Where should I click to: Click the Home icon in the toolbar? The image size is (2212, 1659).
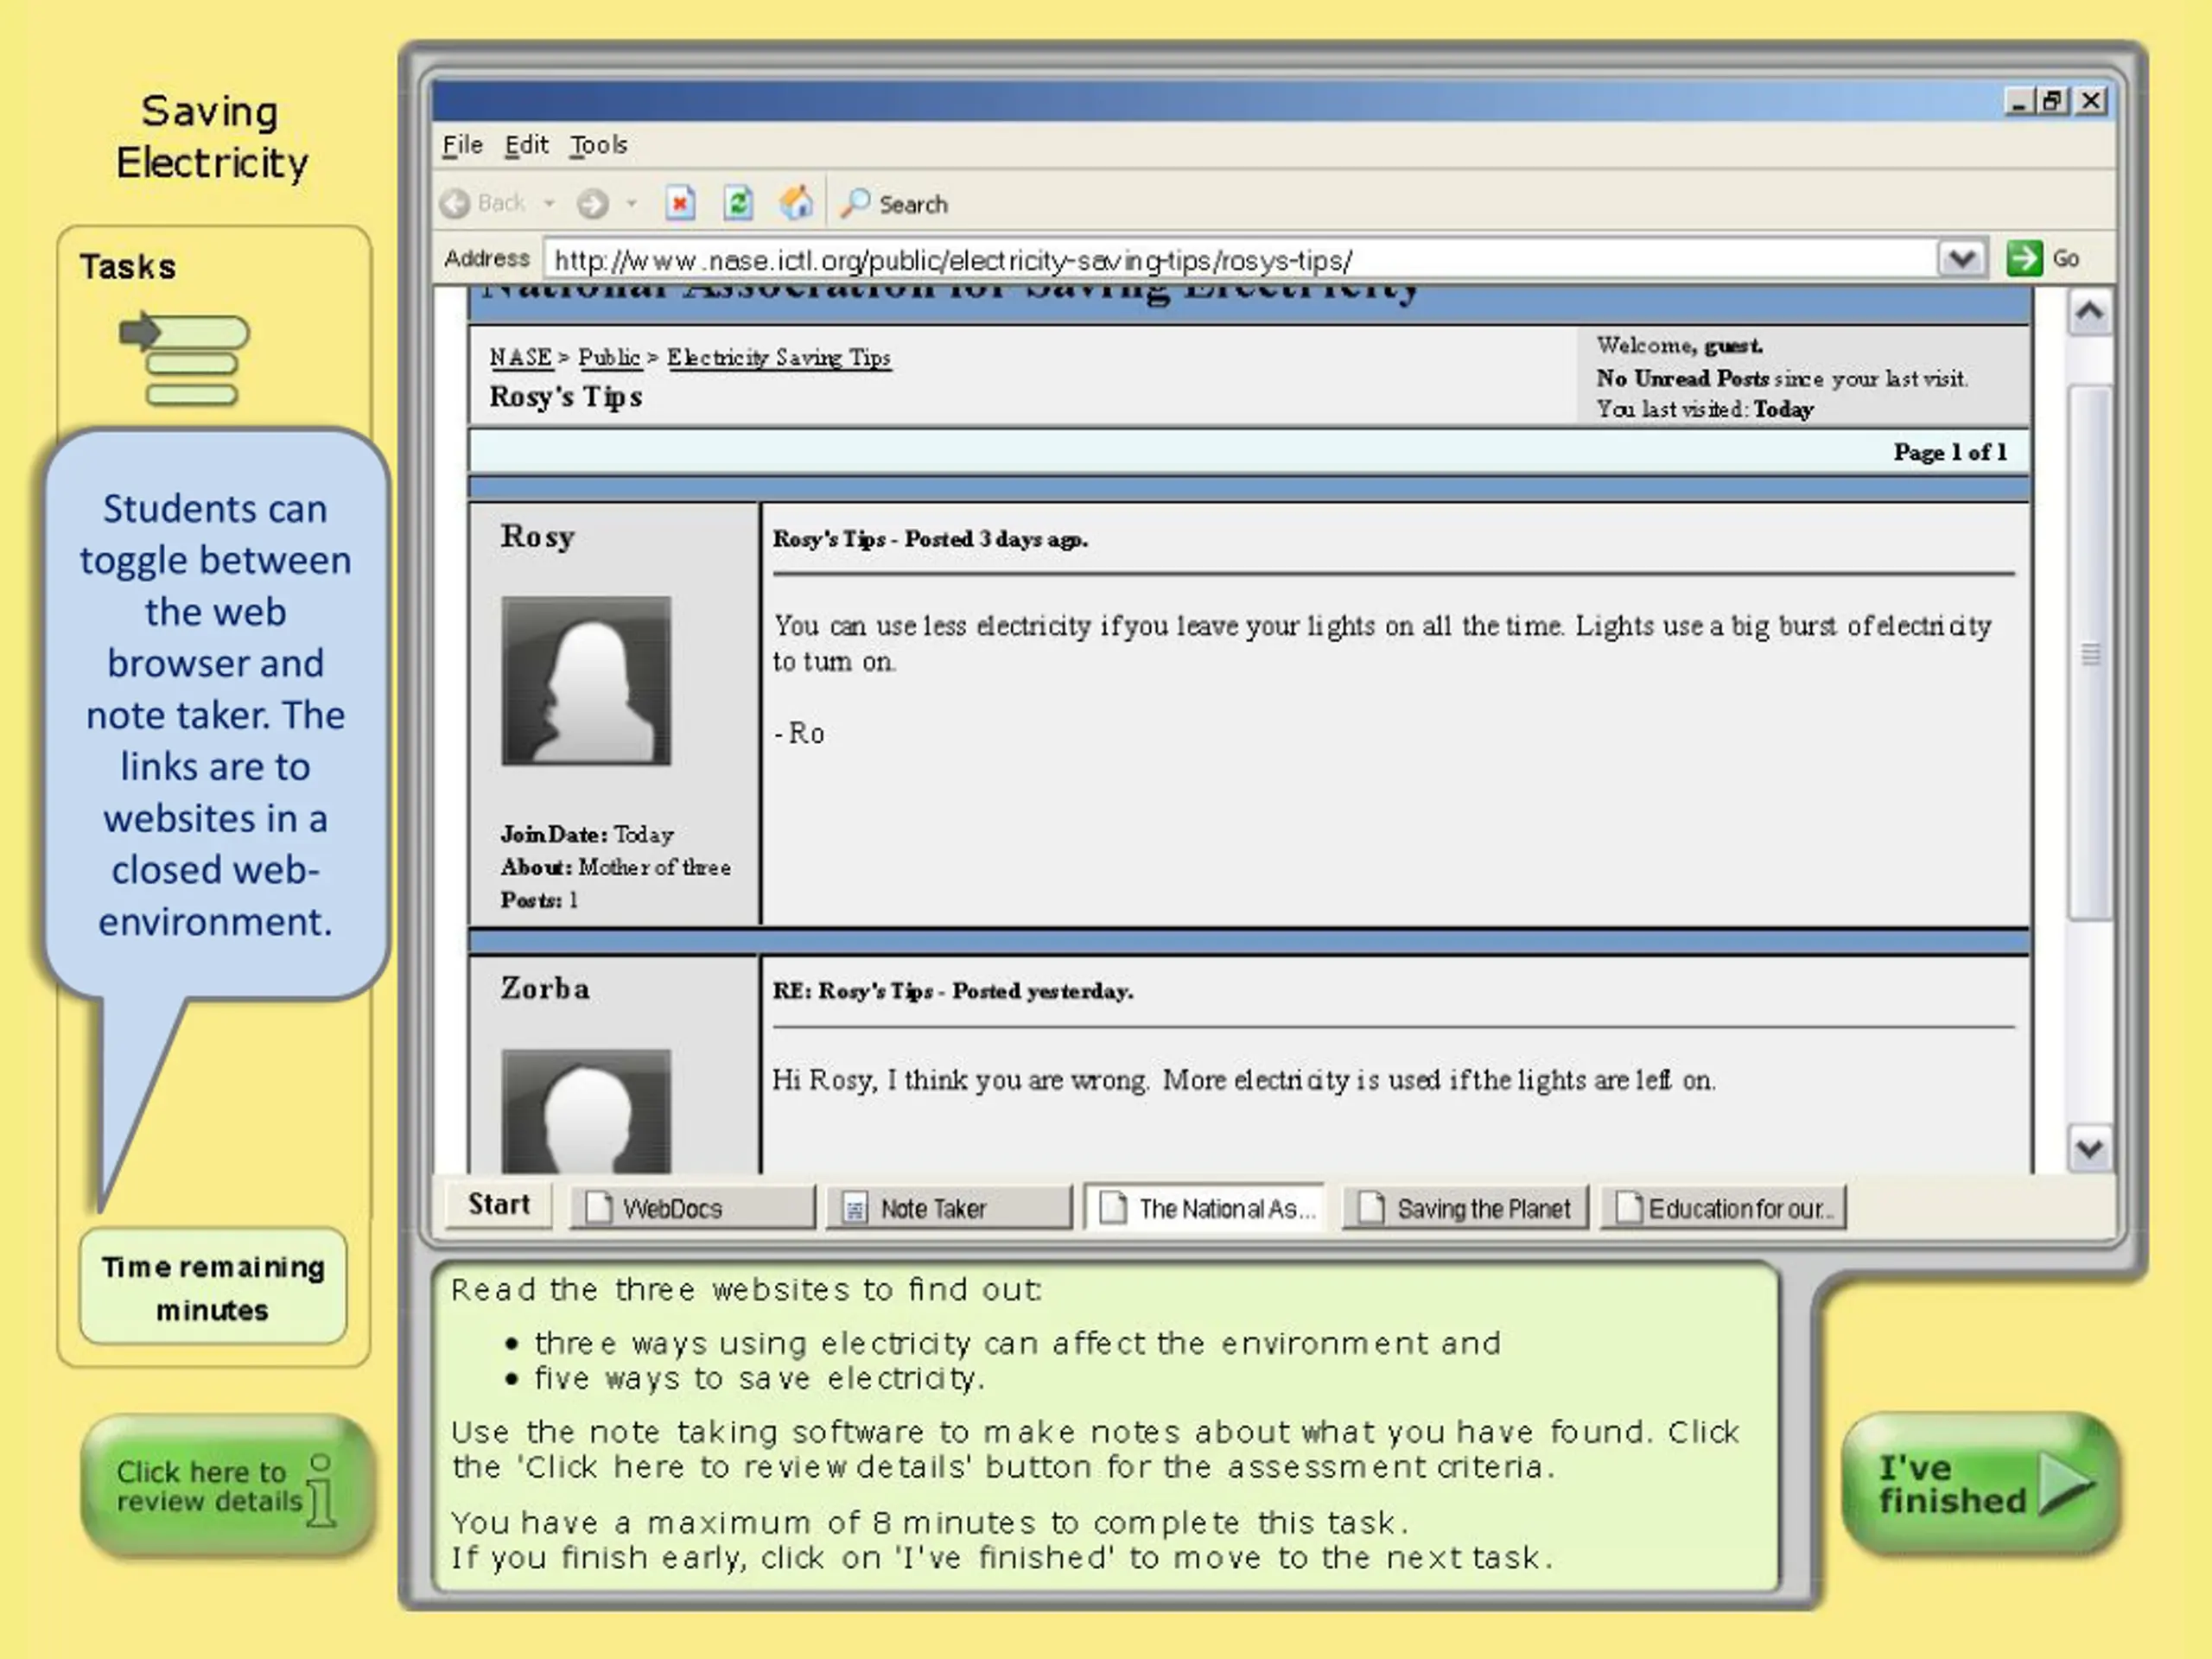click(797, 203)
